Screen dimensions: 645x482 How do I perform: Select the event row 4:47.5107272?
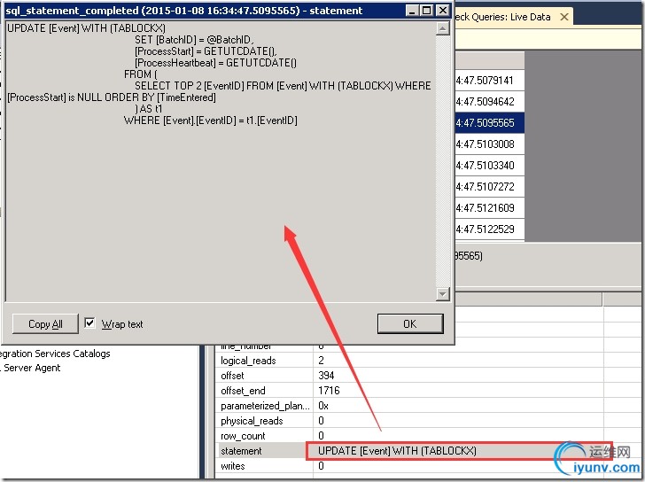489,187
